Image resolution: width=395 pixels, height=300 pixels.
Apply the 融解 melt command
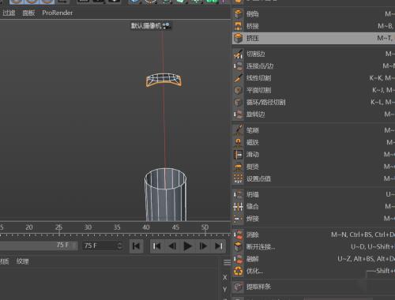[314, 259]
